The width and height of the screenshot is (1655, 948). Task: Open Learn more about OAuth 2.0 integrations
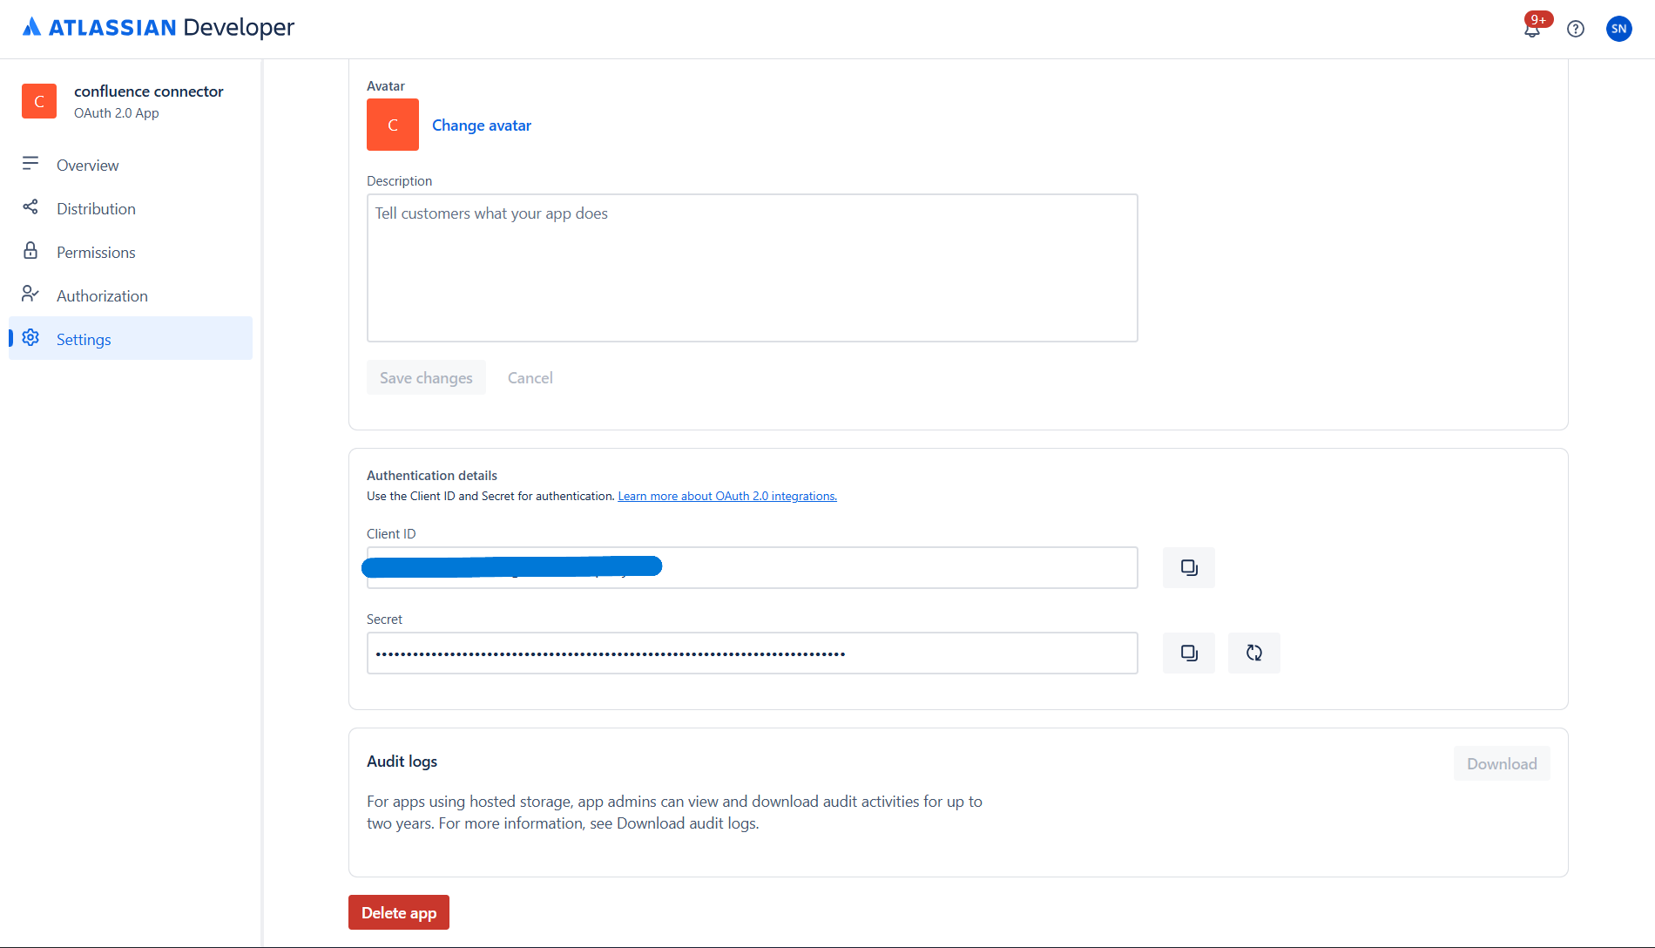pos(726,495)
